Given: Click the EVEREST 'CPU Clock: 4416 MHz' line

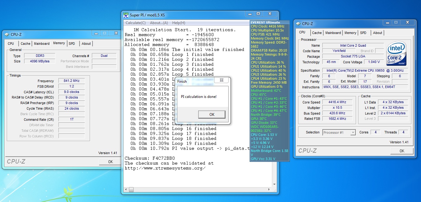Looking at the screenshot, I should click(x=267, y=27).
